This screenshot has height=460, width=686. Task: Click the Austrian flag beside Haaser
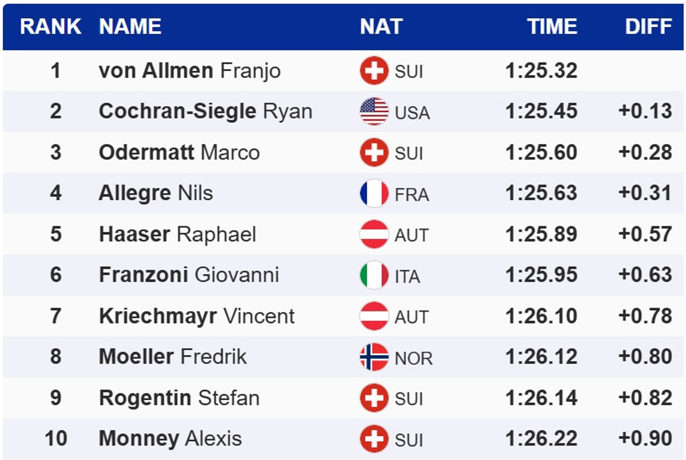[374, 235]
